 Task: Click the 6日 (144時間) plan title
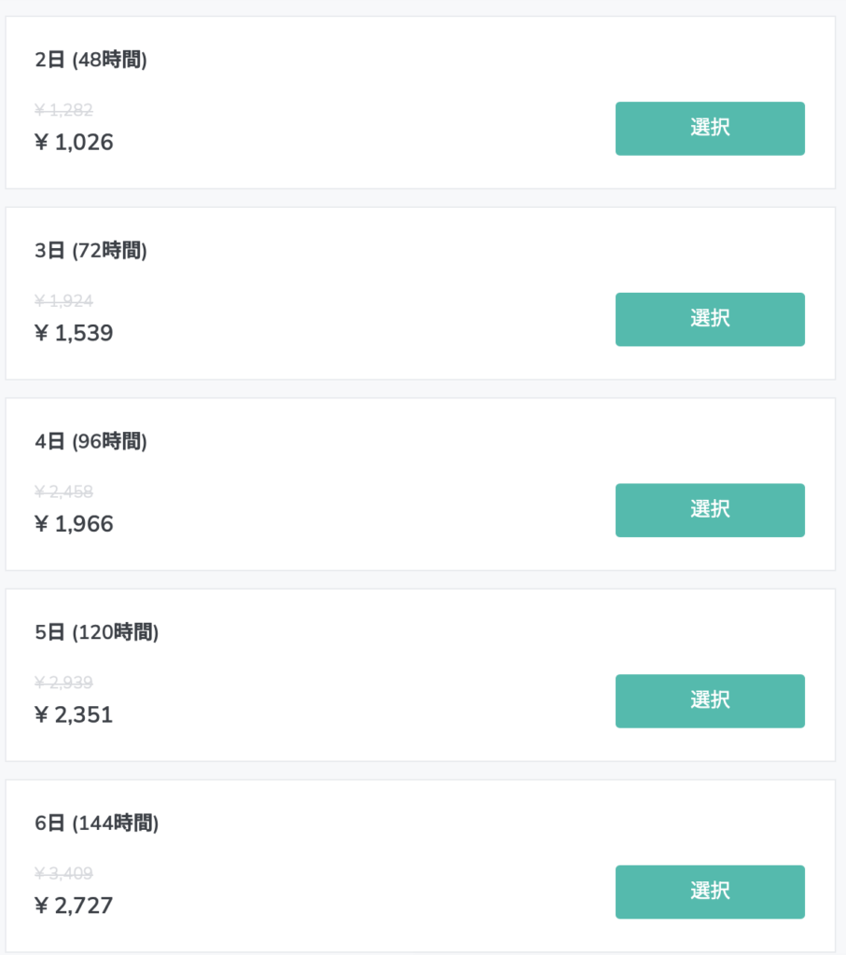pos(97,823)
